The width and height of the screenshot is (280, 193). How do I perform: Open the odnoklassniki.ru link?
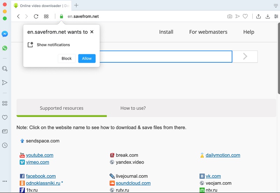(43, 183)
